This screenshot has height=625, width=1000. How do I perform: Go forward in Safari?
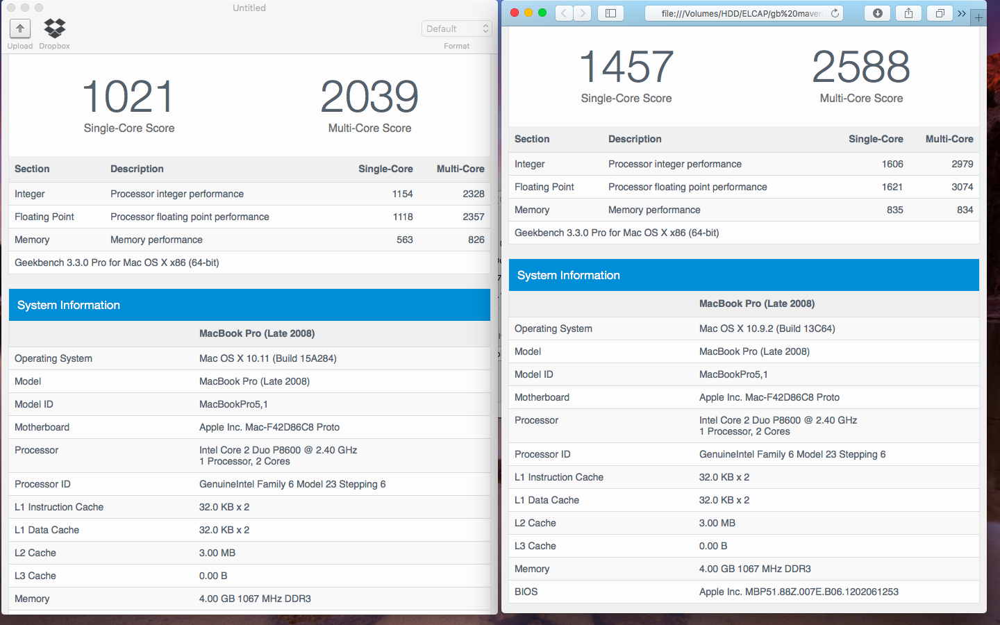click(x=583, y=13)
